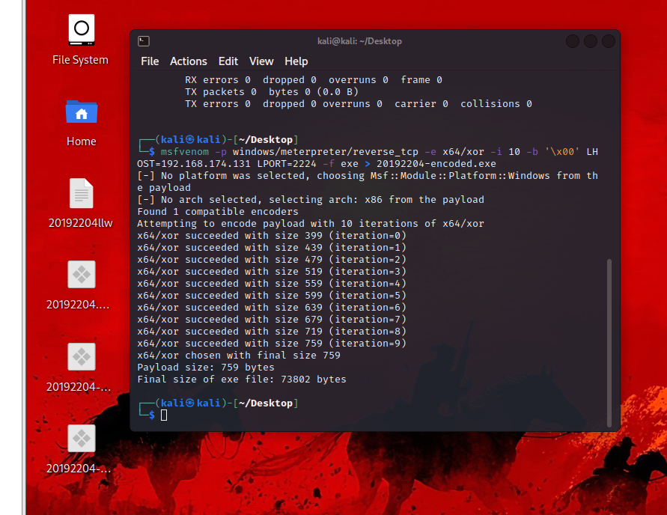Click the line showing iteration=9
Viewport: 667px width, 515px height.
point(272,343)
